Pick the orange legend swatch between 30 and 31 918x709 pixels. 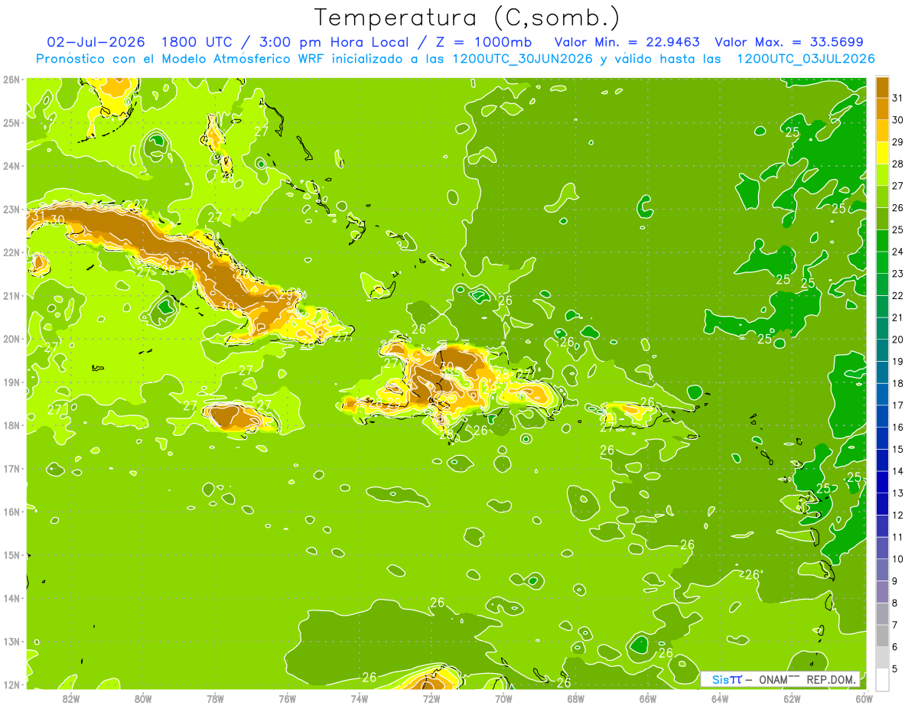pyautogui.click(x=882, y=108)
